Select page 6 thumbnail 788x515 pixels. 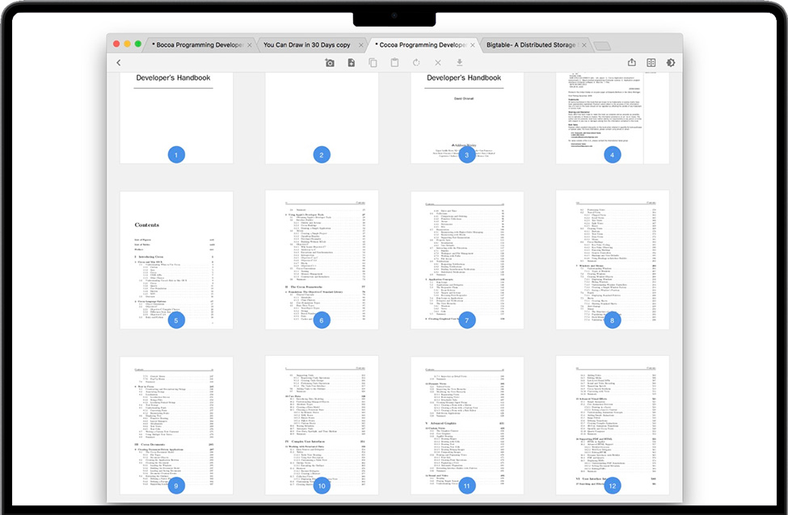322,260
